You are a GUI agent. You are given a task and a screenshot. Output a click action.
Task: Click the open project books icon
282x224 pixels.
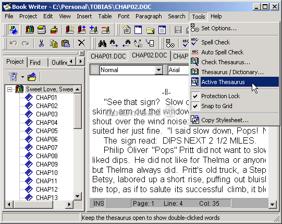(x=30, y=29)
